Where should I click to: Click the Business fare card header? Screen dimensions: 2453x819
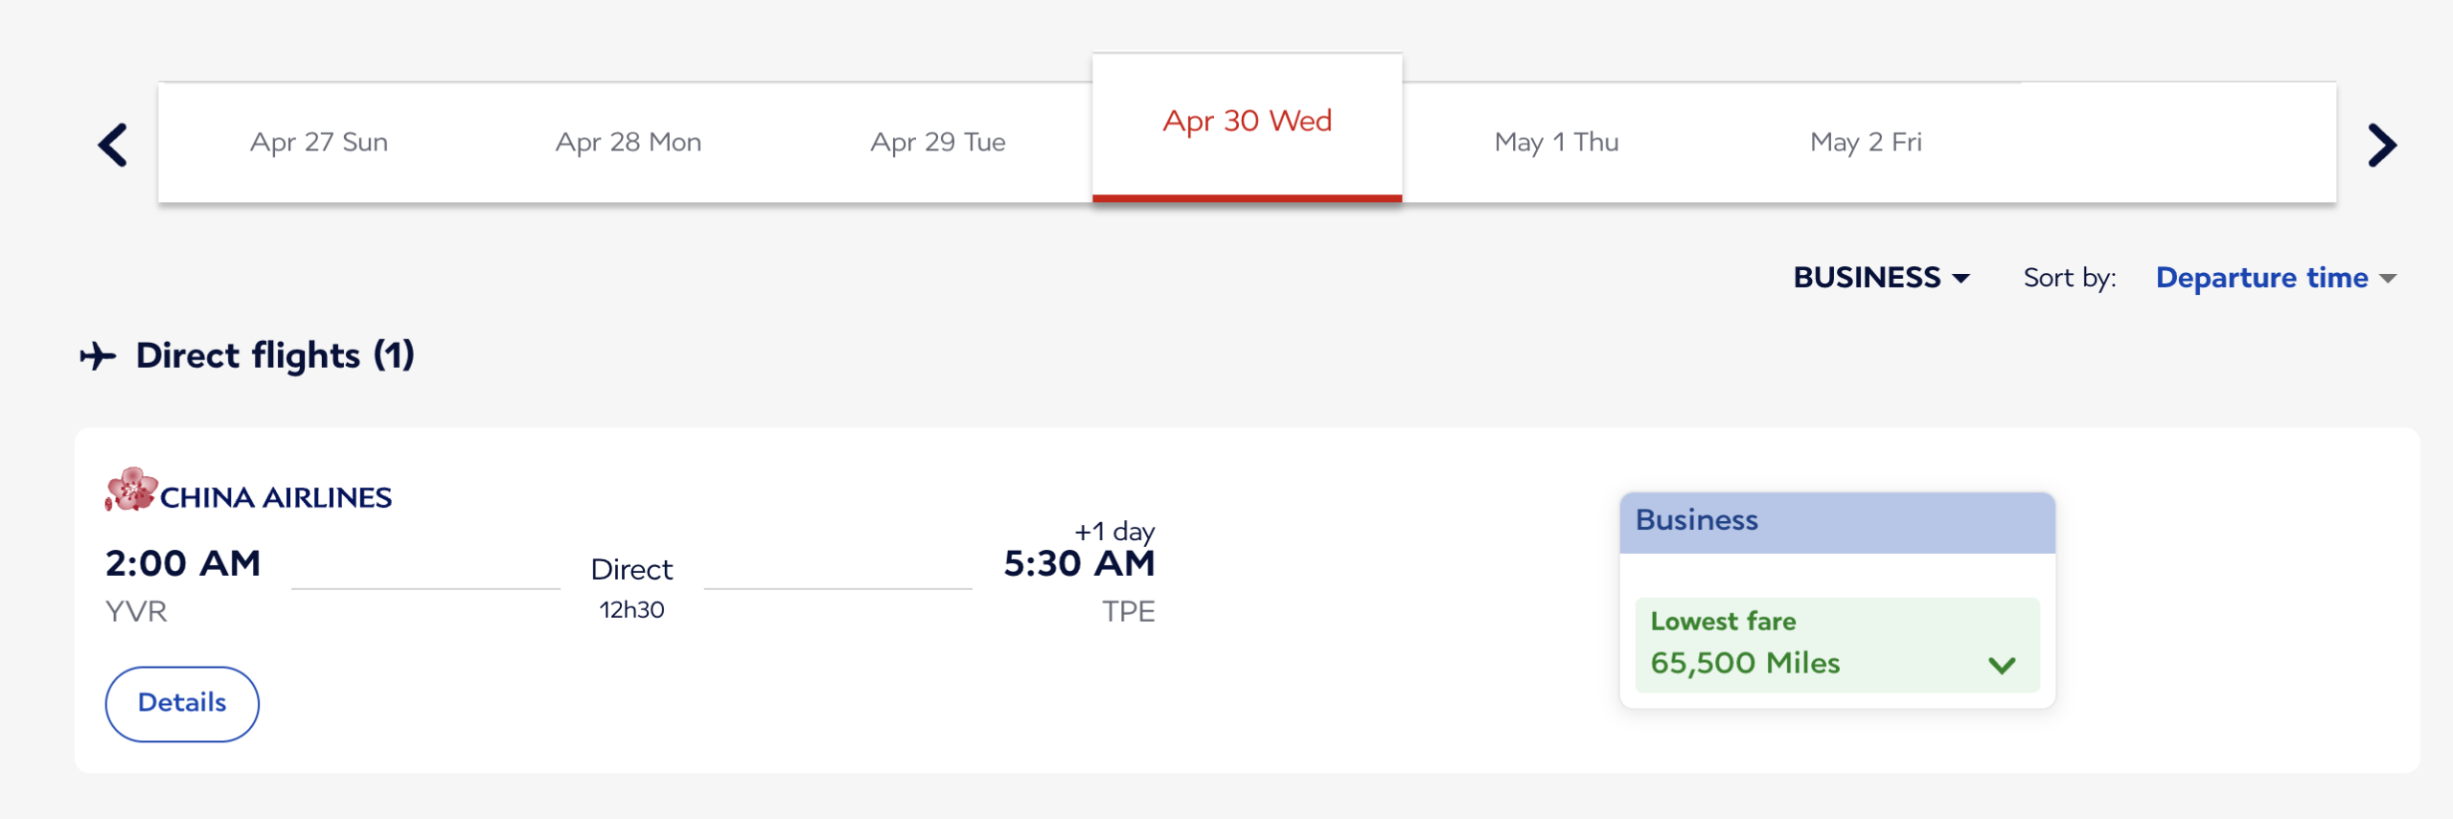(1837, 519)
